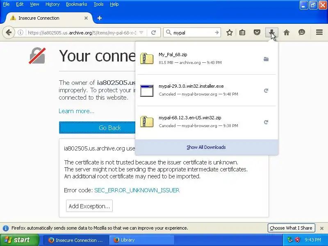The width and height of the screenshot is (328, 246).
Task: Show address bar history dropdown
Action: click(141, 32)
